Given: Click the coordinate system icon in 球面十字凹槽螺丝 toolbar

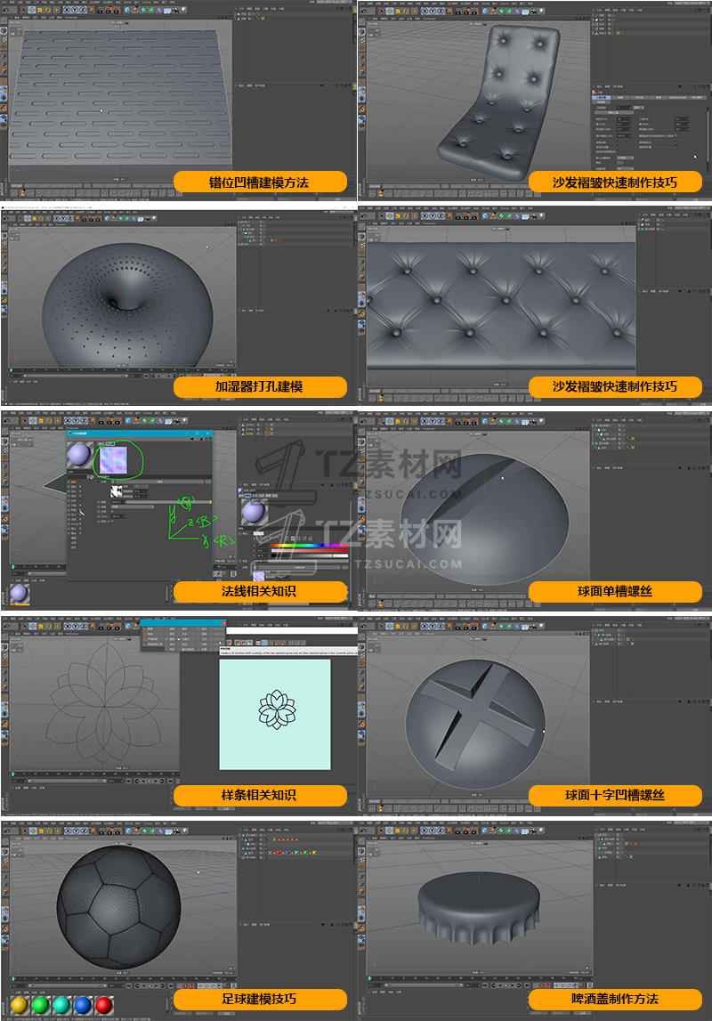Looking at the screenshot, I should [x=449, y=626].
